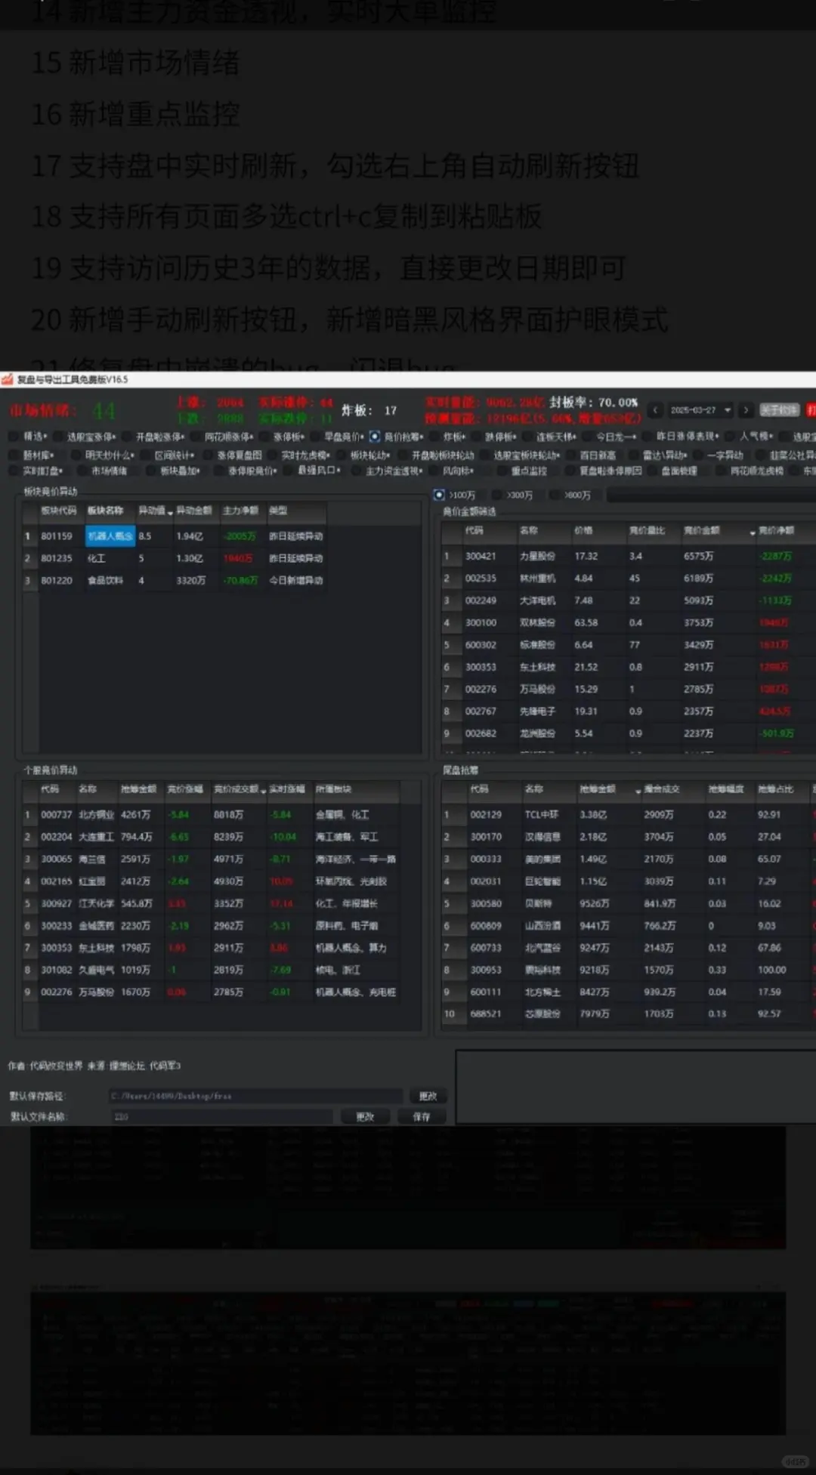Viewport: 816px width, 1475px height.
Task: Select the 同花顺涨停 radio option
Action: (x=222, y=437)
